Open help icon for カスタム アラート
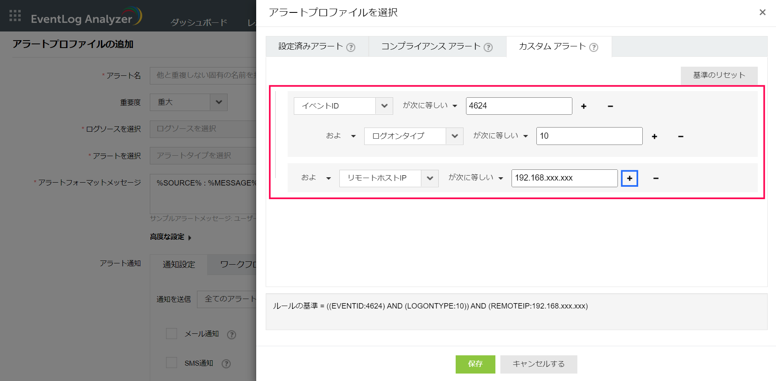776x381 pixels. [593, 47]
